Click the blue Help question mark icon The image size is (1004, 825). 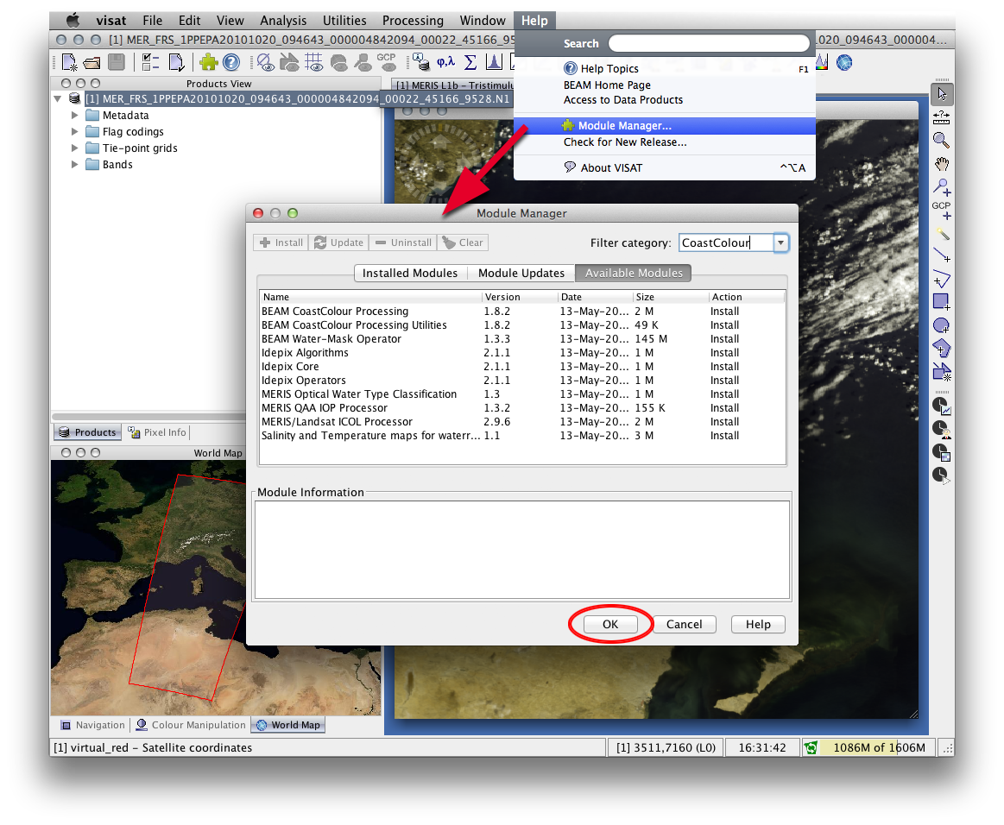click(231, 62)
